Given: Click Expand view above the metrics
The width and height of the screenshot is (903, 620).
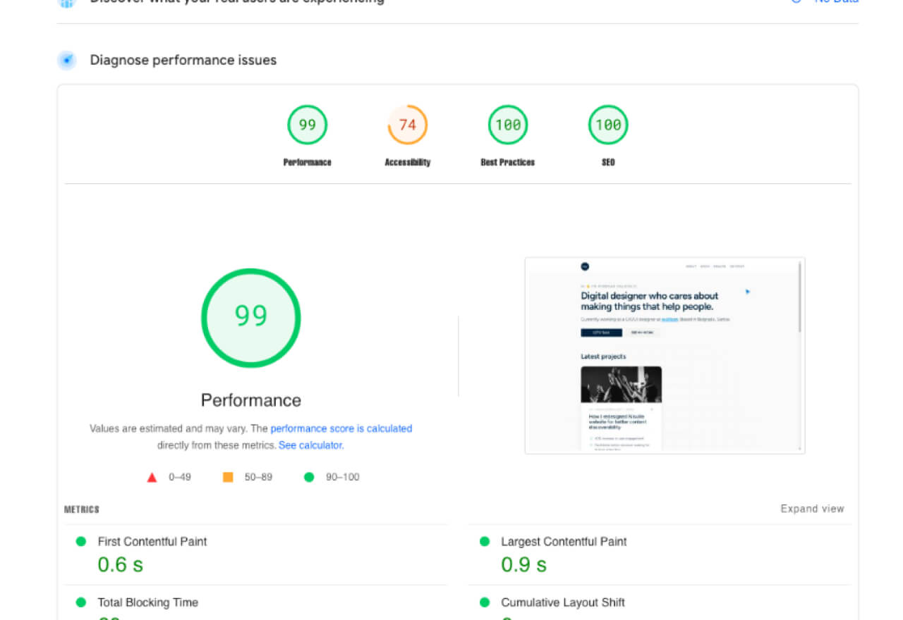Looking at the screenshot, I should pyautogui.click(x=812, y=508).
